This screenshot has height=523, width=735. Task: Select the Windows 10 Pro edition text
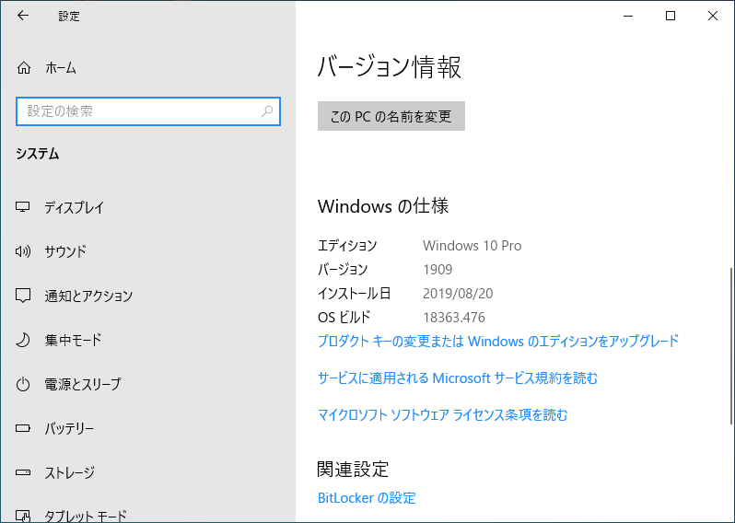[x=472, y=246]
